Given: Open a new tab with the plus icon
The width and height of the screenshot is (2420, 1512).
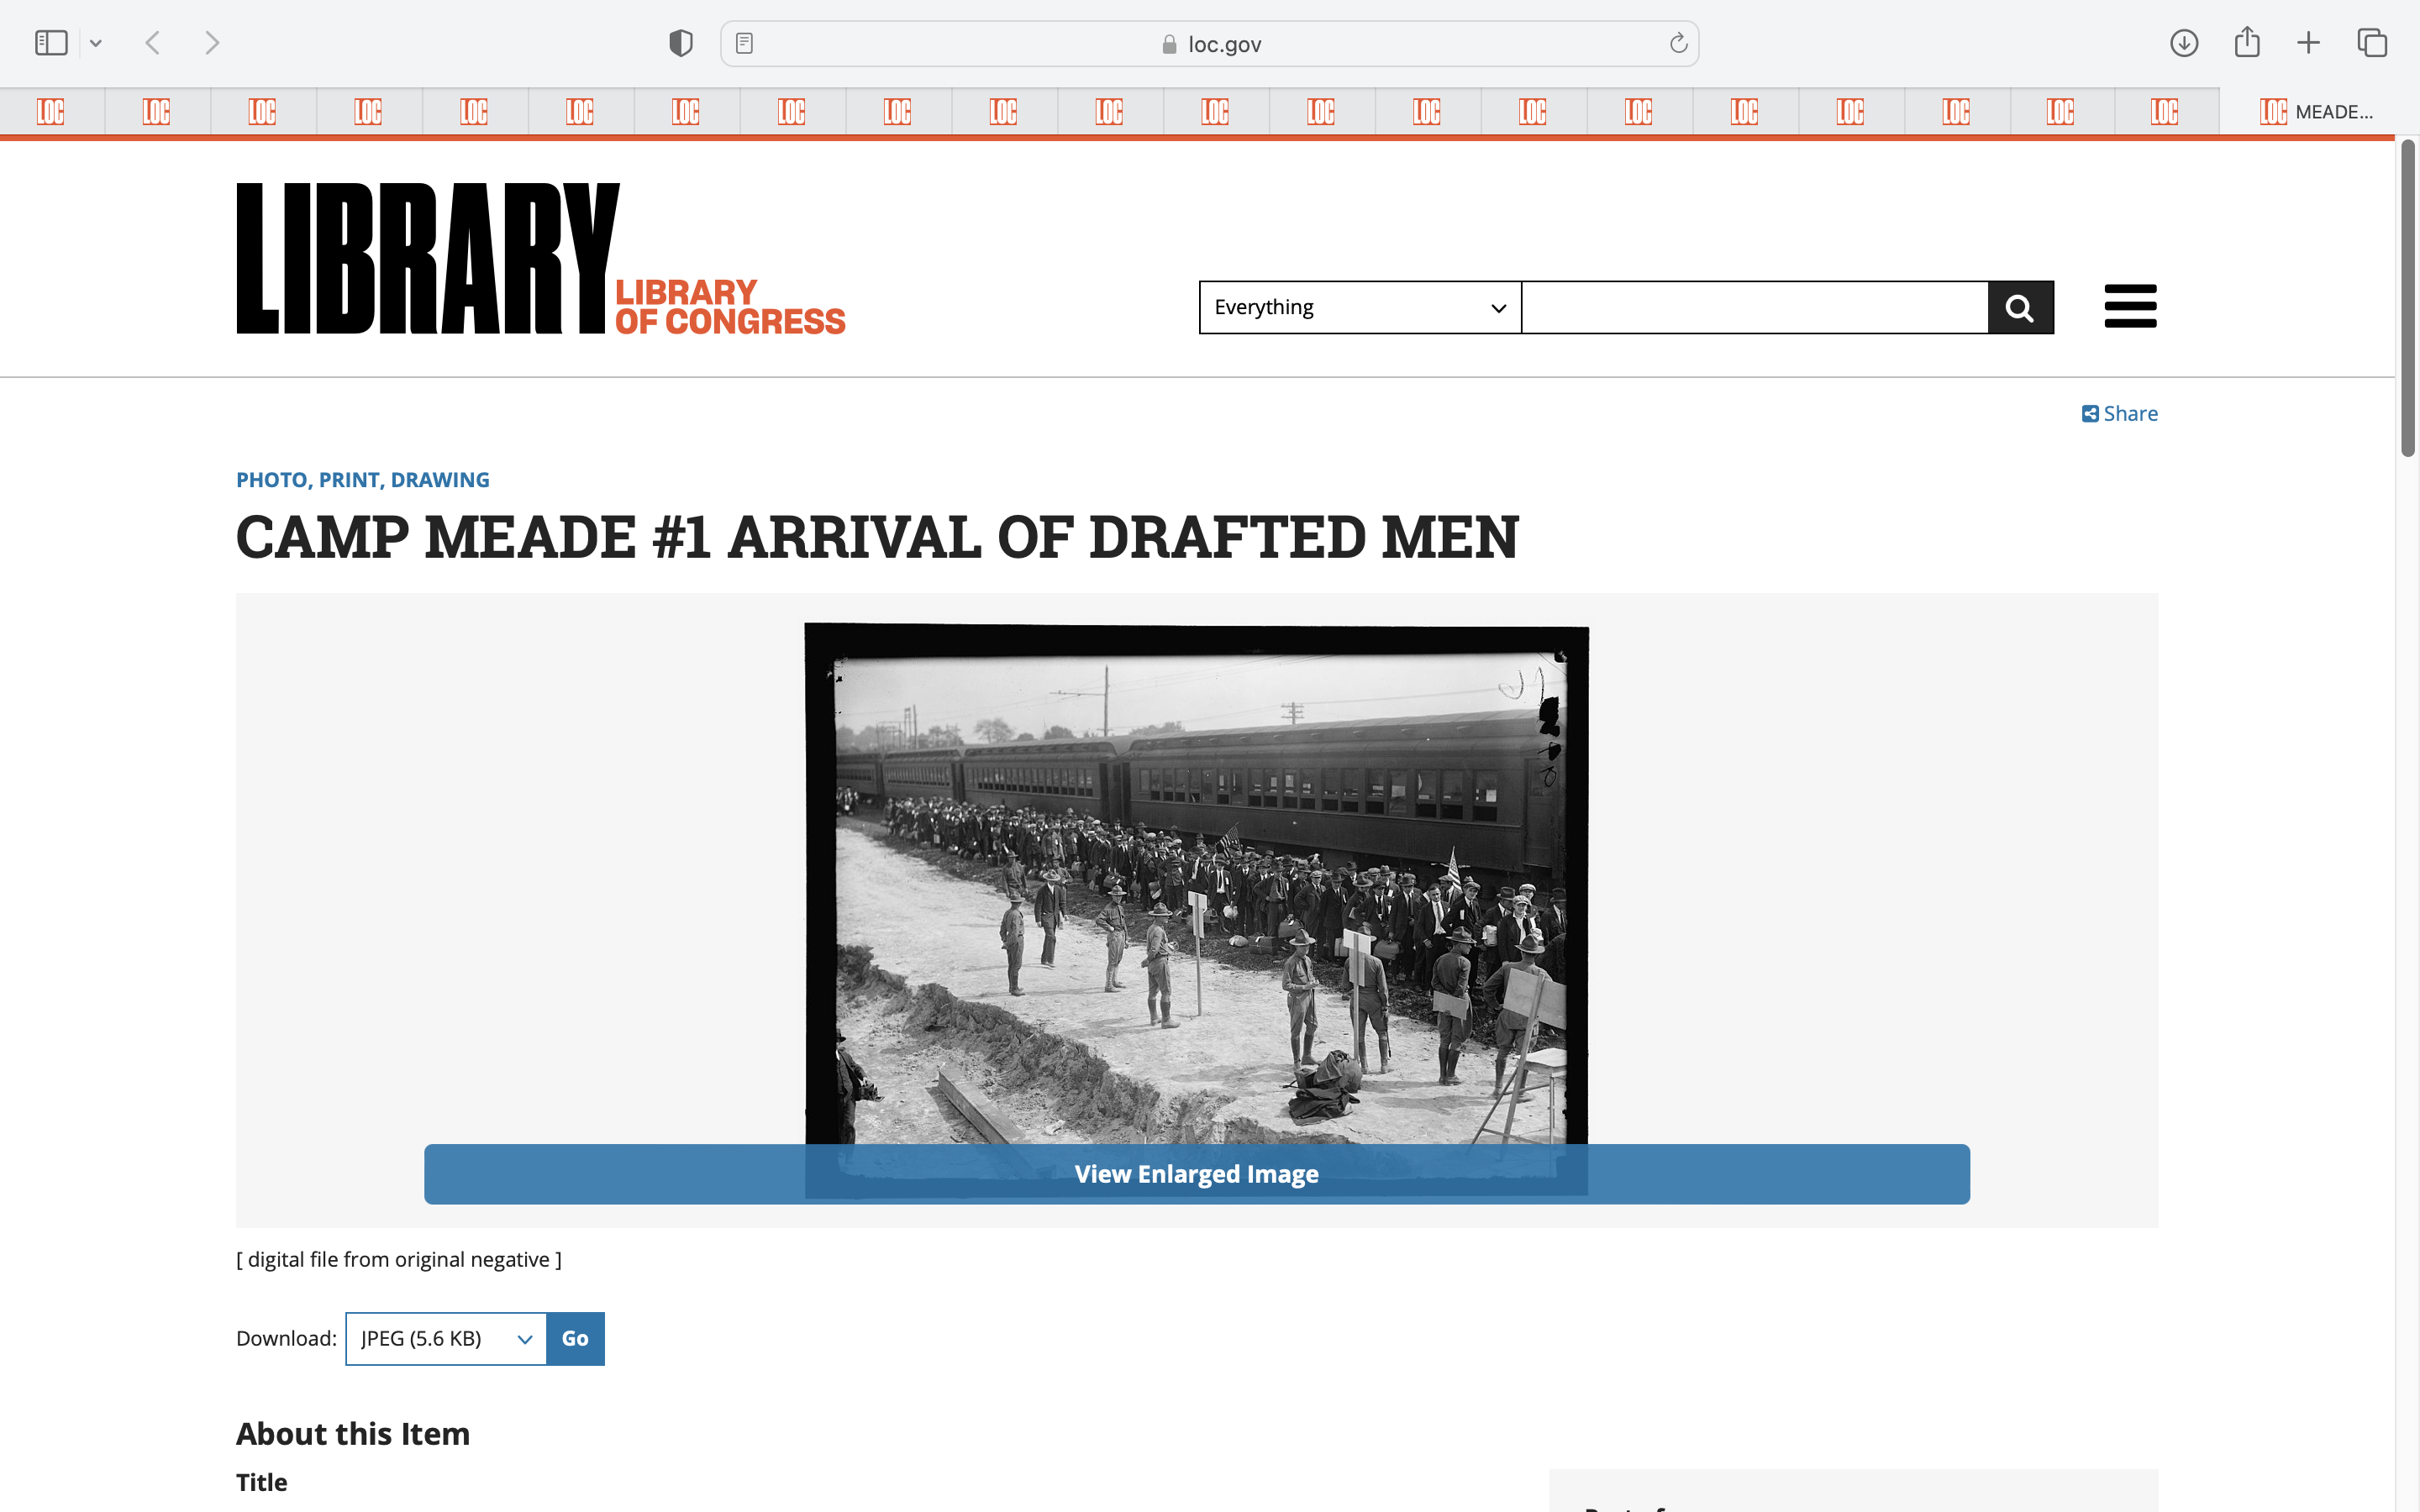Looking at the screenshot, I should pos(2308,43).
